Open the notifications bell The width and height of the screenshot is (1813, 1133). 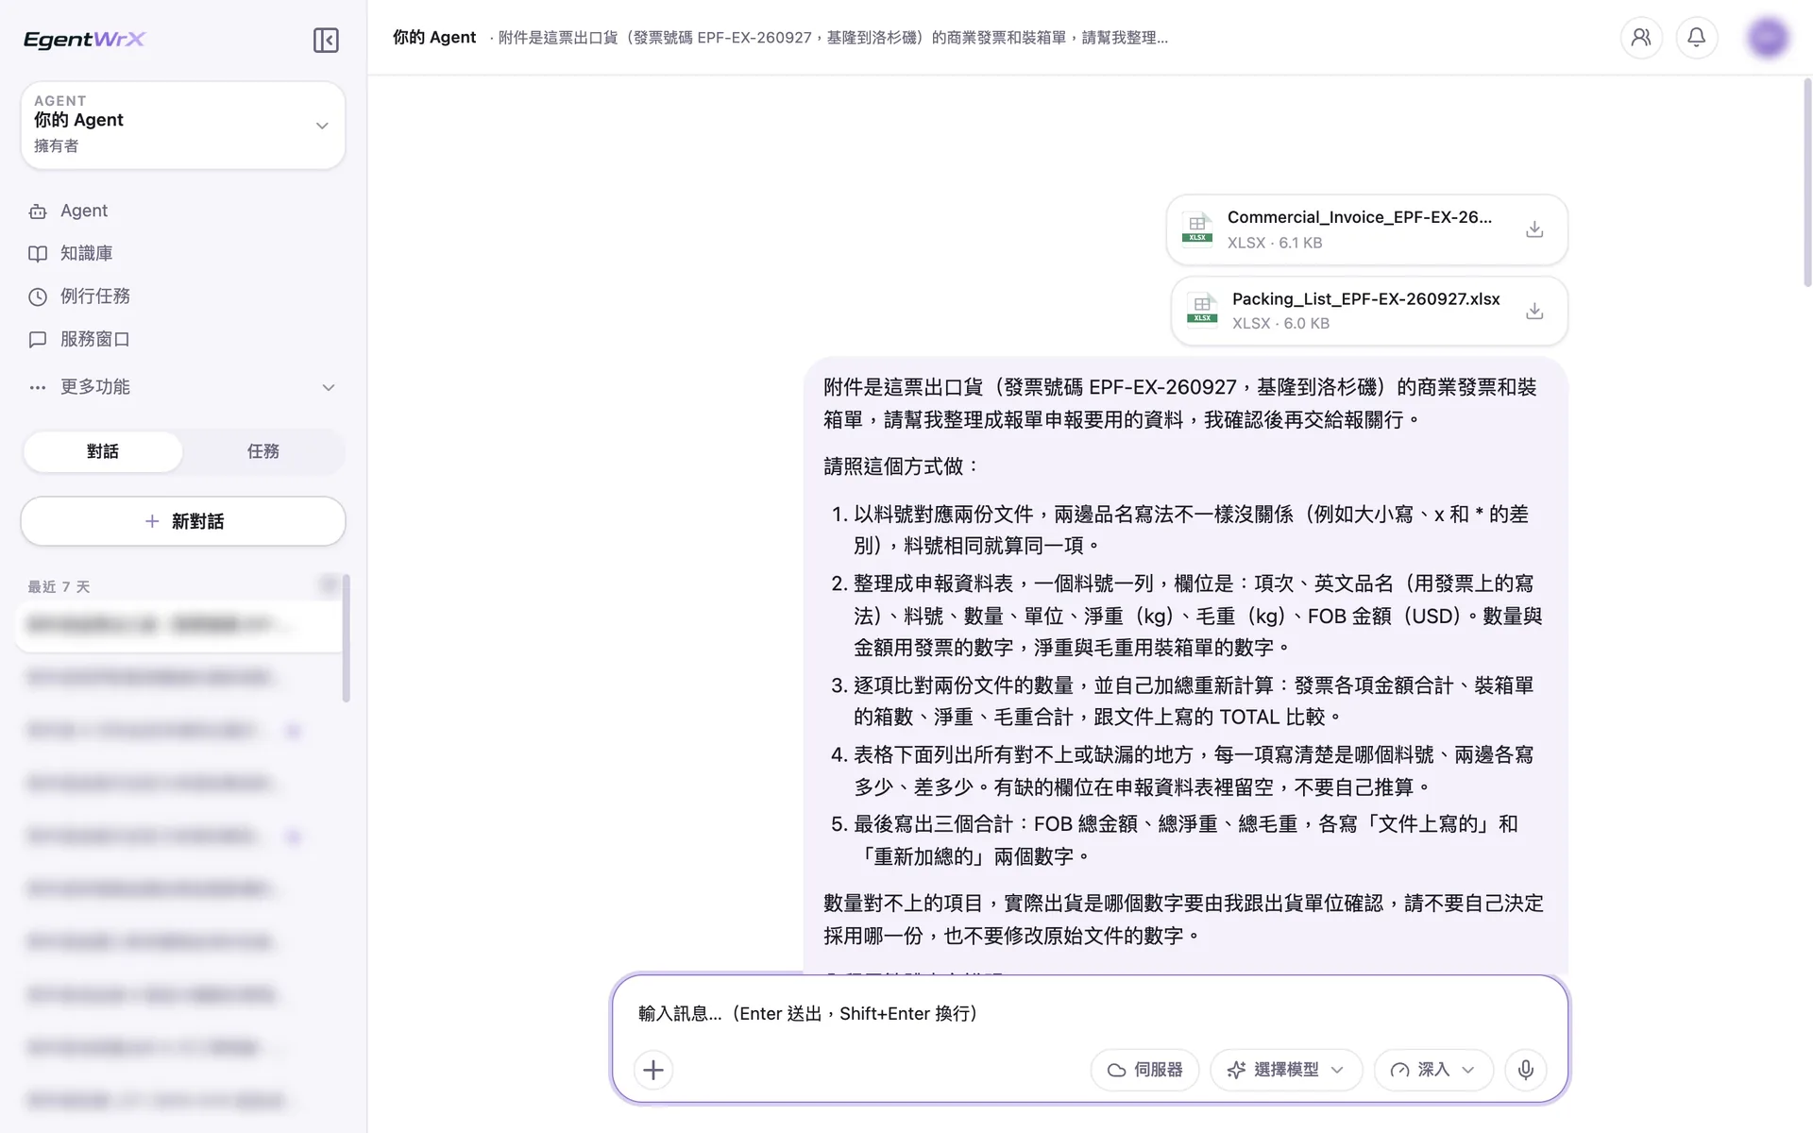point(1697,38)
